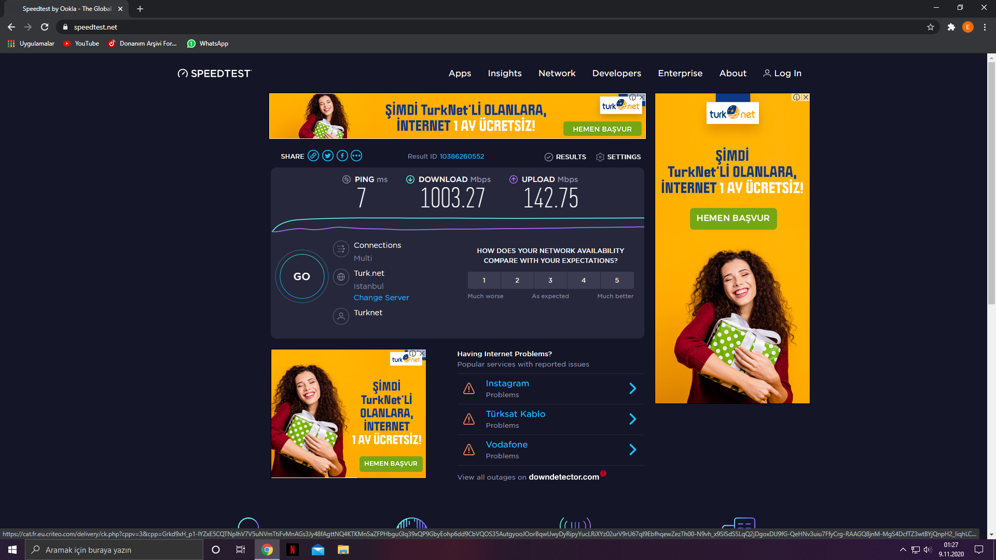Copy result link via share link icon
The height and width of the screenshot is (560, 996).
point(313,156)
